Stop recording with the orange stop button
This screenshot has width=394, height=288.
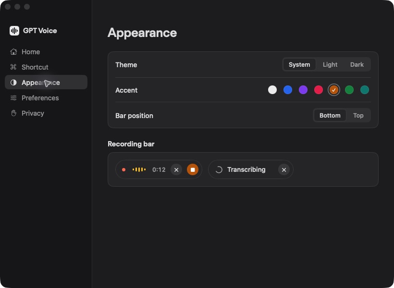(193, 170)
